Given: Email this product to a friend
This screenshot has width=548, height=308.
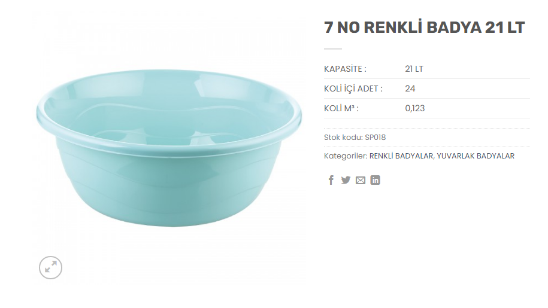Looking at the screenshot, I should [x=361, y=181].
